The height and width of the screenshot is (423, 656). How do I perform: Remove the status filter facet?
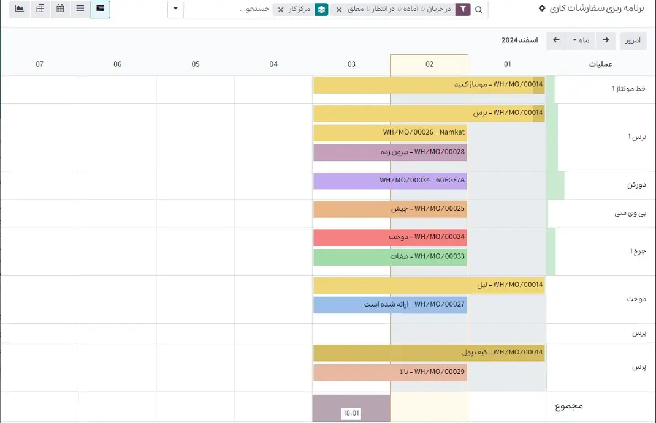click(339, 10)
